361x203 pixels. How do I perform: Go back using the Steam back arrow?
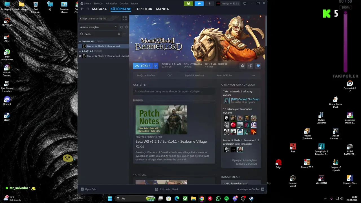(x=82, y=9)
